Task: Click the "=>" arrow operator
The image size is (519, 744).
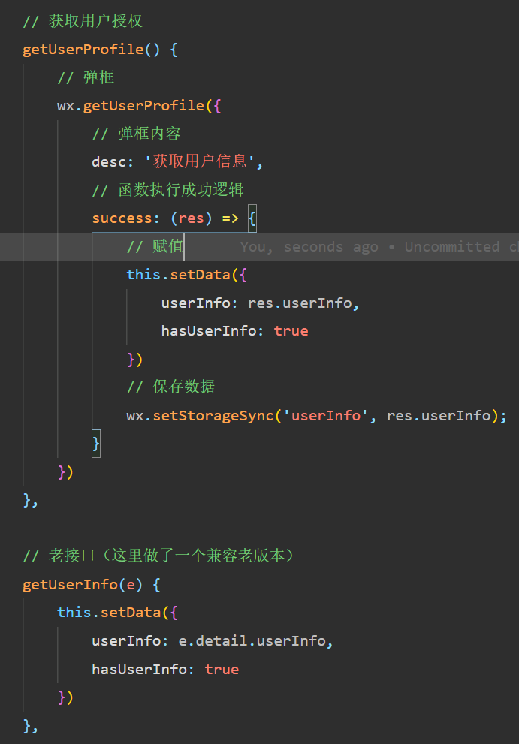Action: [230, 218]
